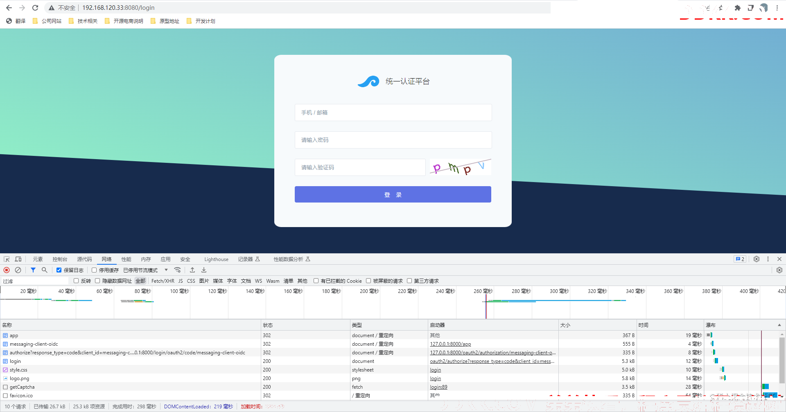Switch to the 源代码 tab

click(x=84, y=259)
